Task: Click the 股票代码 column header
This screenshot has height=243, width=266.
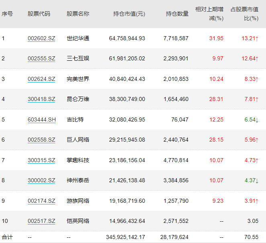Action: pos(39,14)
